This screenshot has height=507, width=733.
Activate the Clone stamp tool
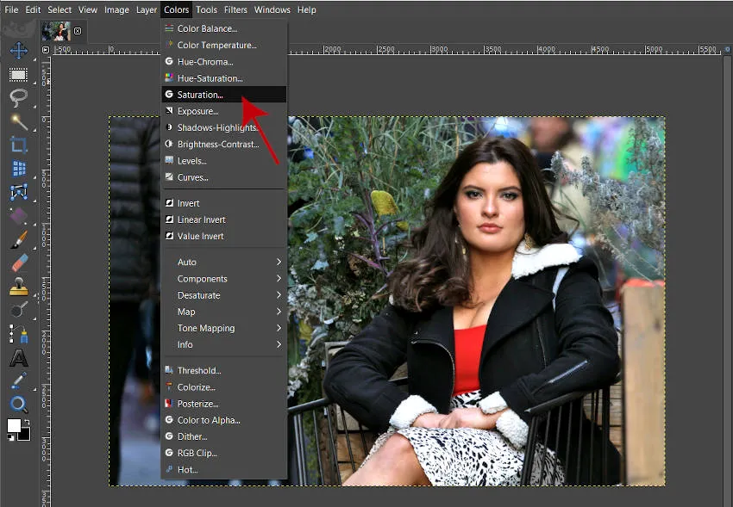click(18, 287)
